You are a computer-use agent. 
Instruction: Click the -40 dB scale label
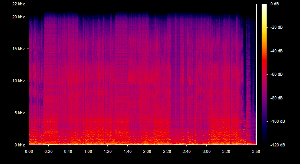click(x=276, y=51)
